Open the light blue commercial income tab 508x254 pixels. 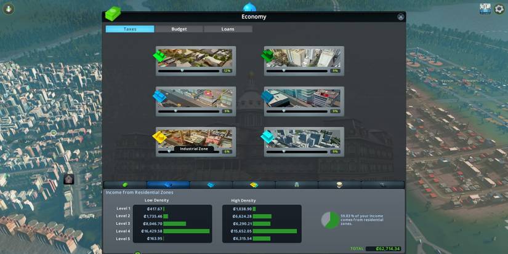211,185
